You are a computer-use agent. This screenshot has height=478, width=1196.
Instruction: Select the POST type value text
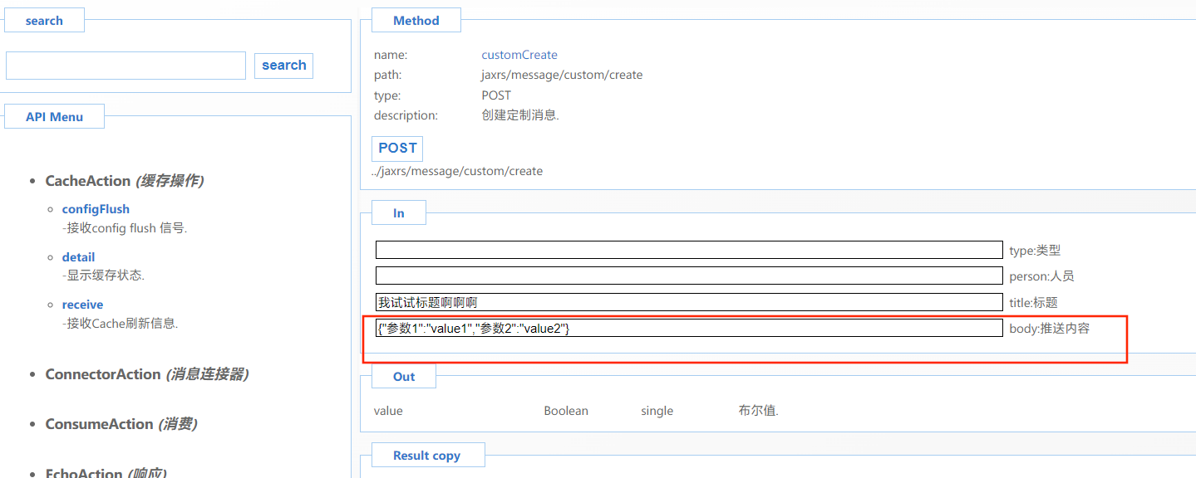(496, 95)
